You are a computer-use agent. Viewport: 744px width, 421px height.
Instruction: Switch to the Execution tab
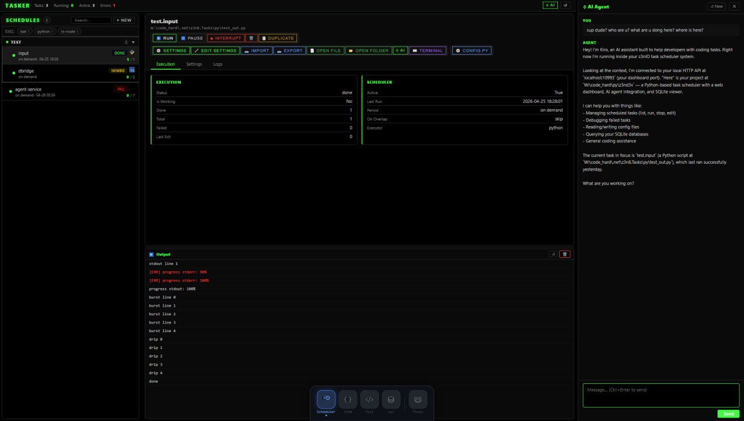pos(166,64)
